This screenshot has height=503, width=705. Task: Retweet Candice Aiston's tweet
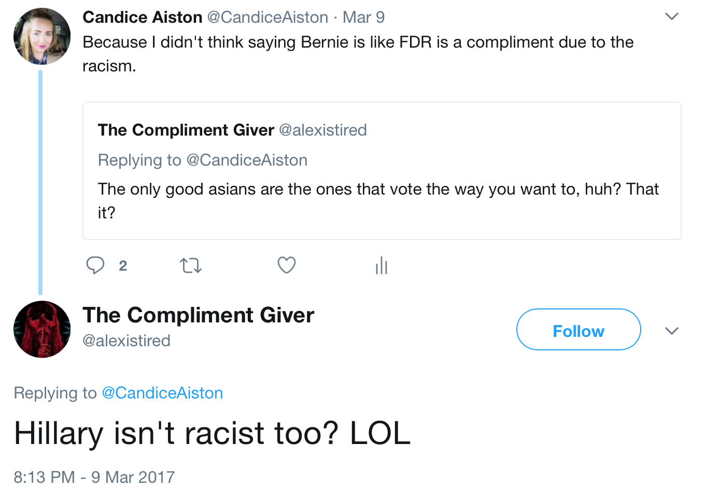coord(190,265)
